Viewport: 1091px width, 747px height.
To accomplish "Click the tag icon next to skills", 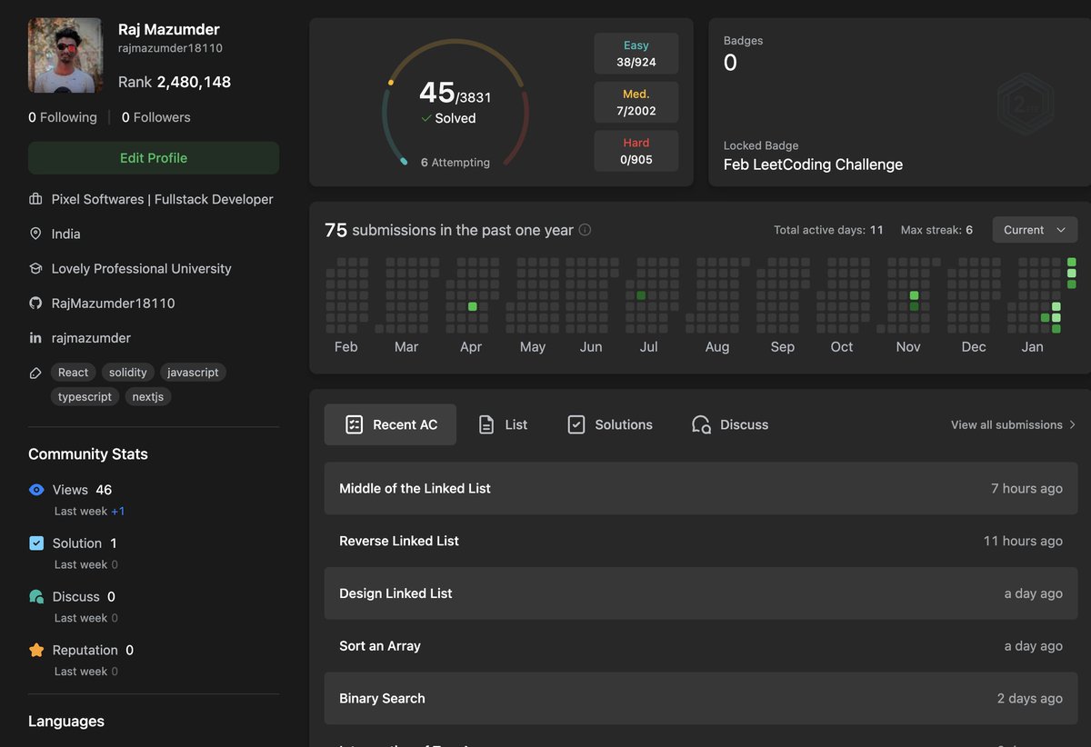I will (35, 373).
